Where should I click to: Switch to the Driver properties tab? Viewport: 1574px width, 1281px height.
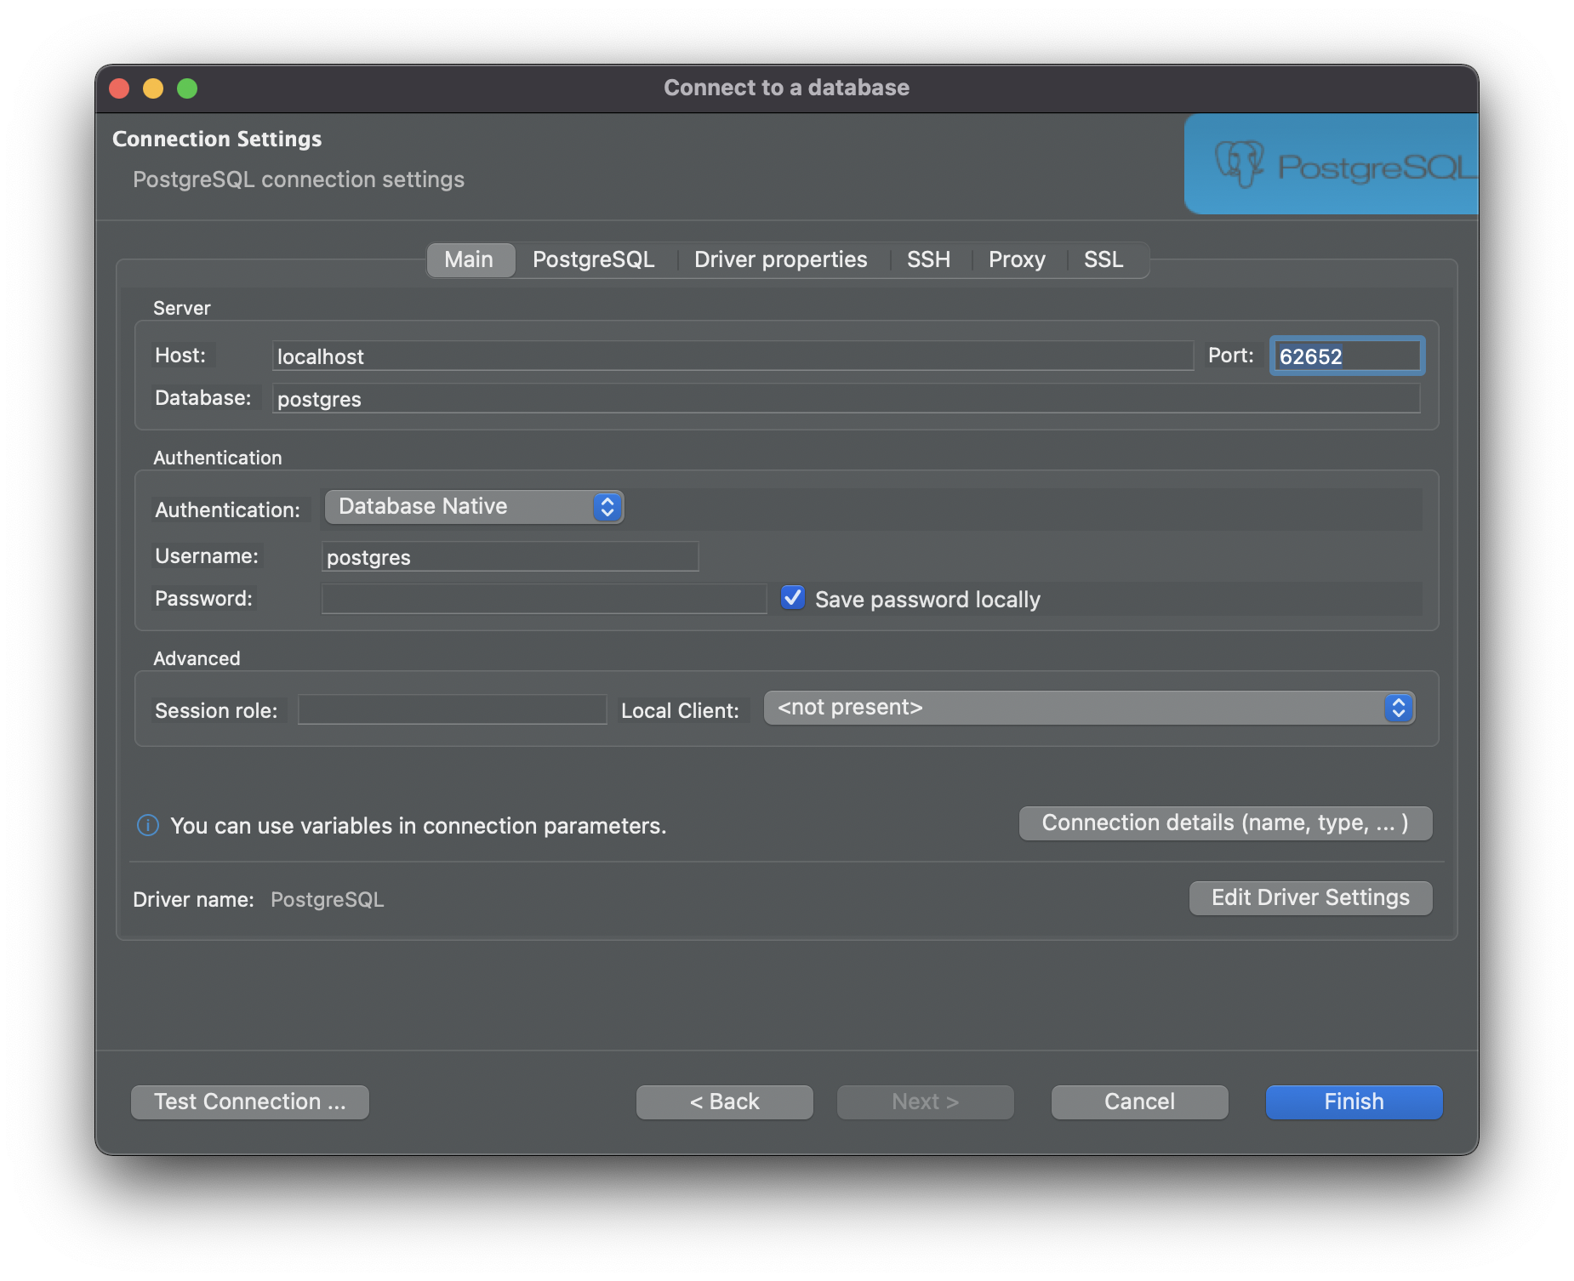click(779, 259)
